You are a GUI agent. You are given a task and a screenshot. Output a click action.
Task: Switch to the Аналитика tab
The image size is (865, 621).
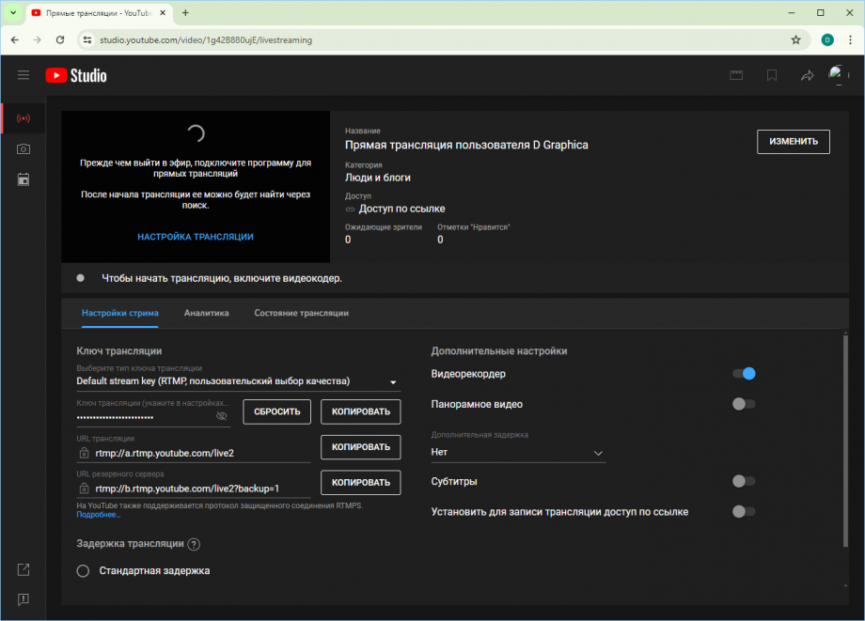pyautogui.click(x=206, y=313)
